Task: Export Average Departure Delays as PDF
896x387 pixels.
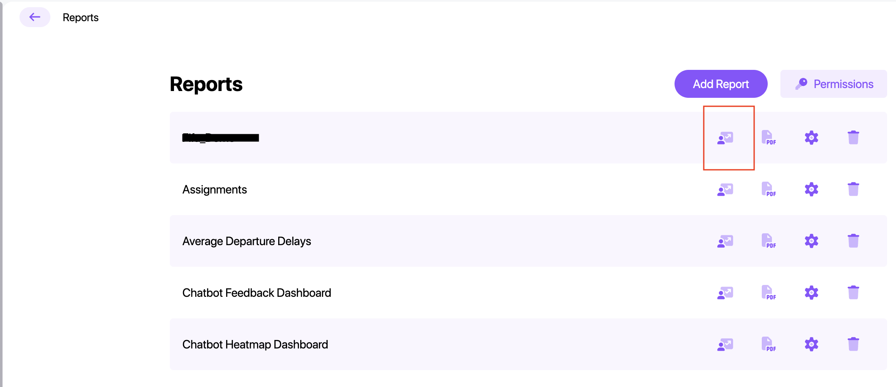Action: (x=768, y=241)
